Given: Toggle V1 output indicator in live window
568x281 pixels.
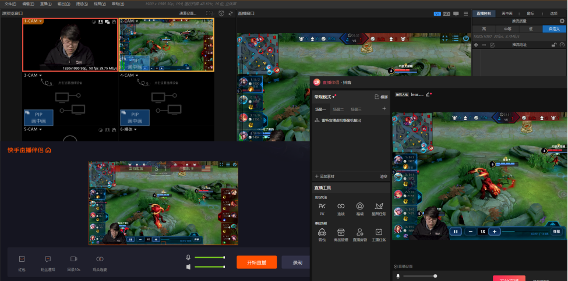Looking at the screenshot, I should coord(438,14).
